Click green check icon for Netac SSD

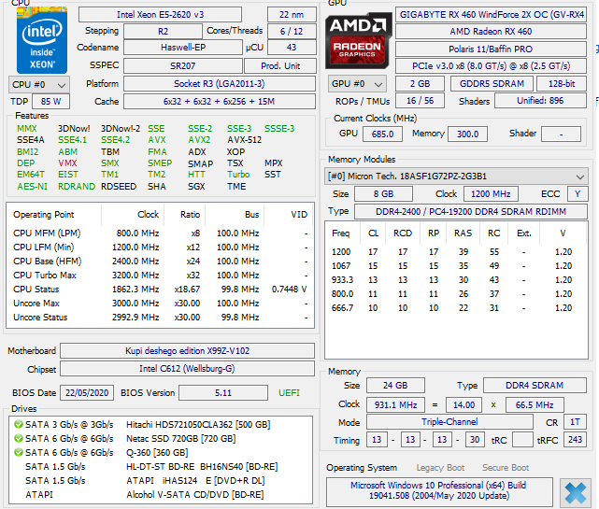click(18, 438)
